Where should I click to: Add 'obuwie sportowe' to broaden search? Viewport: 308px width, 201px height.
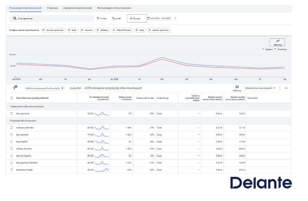coord(53,30)
